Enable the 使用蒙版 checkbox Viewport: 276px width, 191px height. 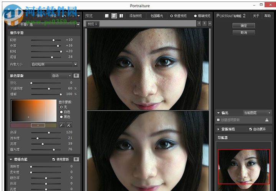click(x=54, y=159)
